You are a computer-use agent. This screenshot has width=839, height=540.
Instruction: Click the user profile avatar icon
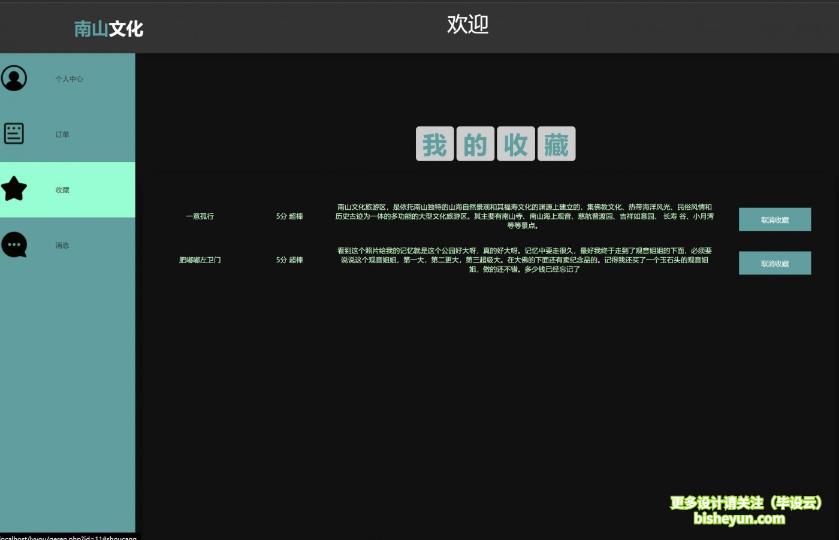point(14,79)
